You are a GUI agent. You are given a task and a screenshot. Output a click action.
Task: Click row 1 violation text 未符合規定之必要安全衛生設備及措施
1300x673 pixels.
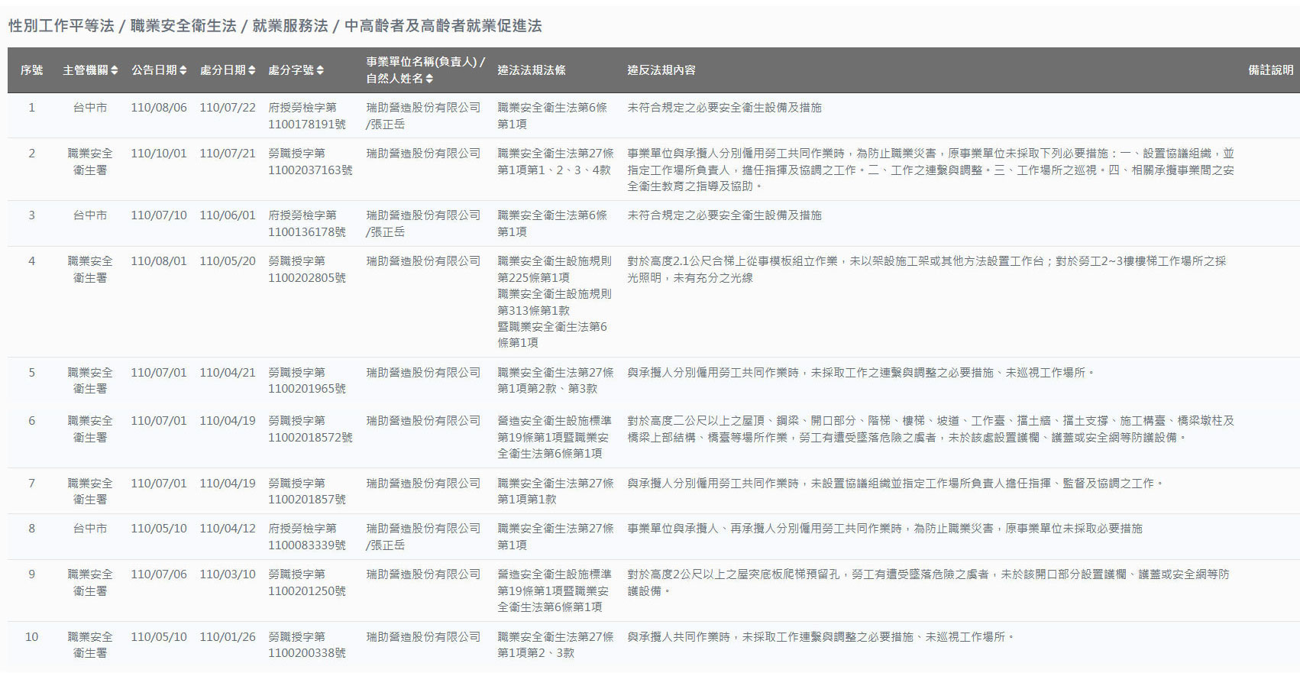[724, 108]
